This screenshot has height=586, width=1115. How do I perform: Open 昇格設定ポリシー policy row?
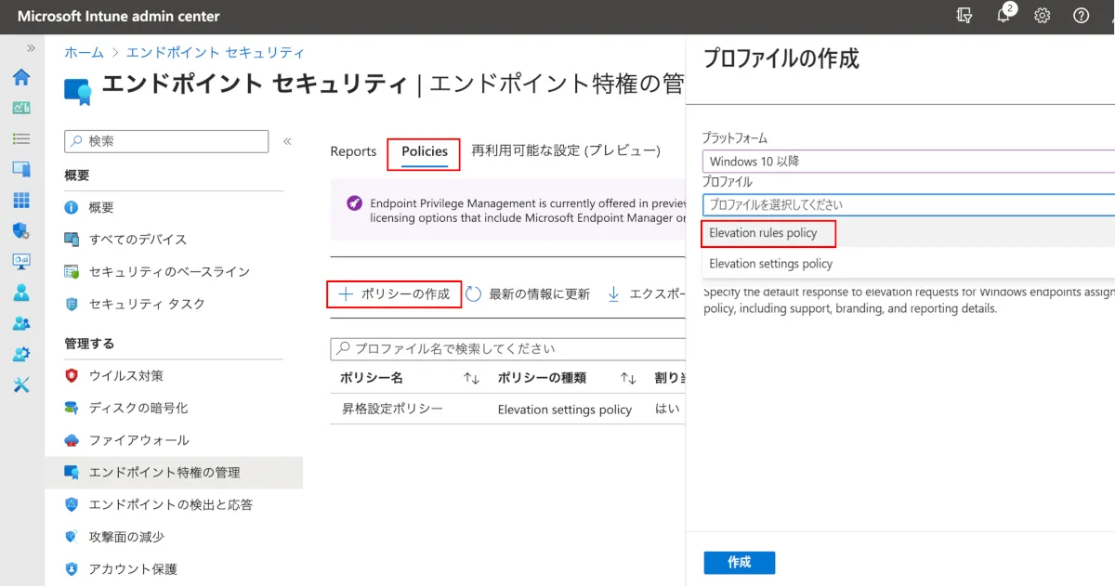(x=391, y=409)
